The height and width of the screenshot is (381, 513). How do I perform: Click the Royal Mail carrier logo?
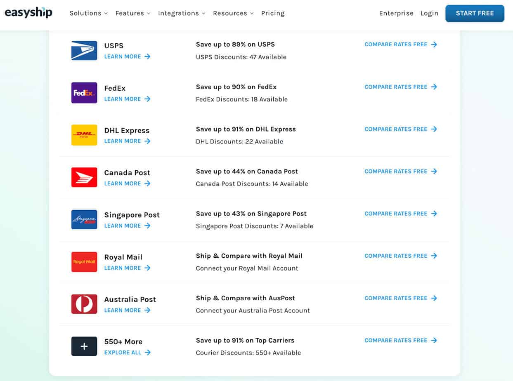coord(84,262)
